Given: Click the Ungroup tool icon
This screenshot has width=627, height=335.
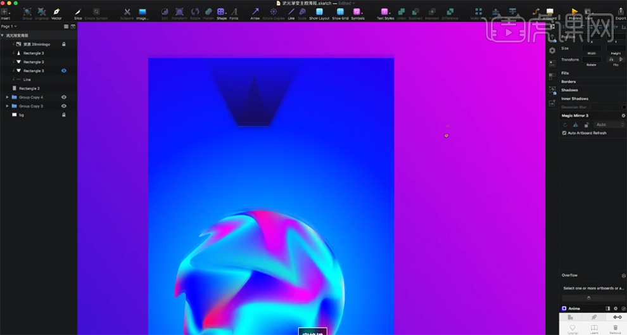Looking at the screenshot, I should click(42, 11).
